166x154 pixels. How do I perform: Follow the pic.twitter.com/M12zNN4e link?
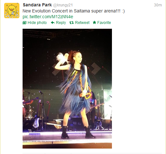[48, 17]
